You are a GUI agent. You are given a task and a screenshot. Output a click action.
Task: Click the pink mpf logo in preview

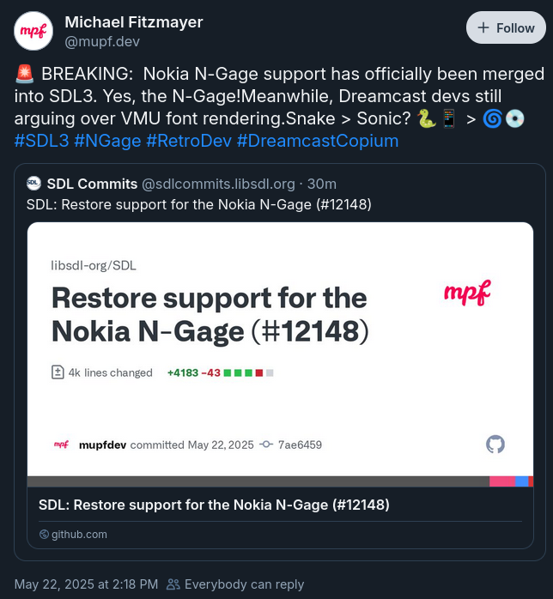point(466,293)
